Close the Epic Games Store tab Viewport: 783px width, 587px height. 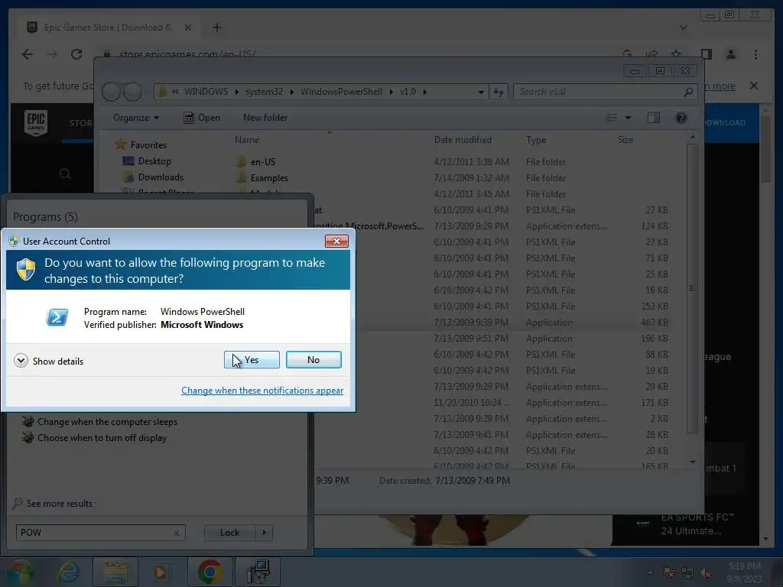188,28
